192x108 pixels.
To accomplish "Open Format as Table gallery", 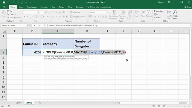I will click(123, 15).
